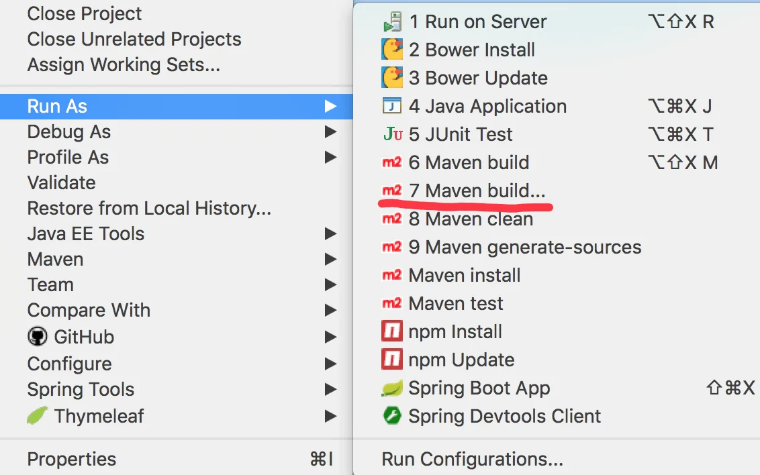Image resolution: width=760 pixels, height=475 pixels.
Task: Expand the Configure submenu arrow
Action: (330, 364)
